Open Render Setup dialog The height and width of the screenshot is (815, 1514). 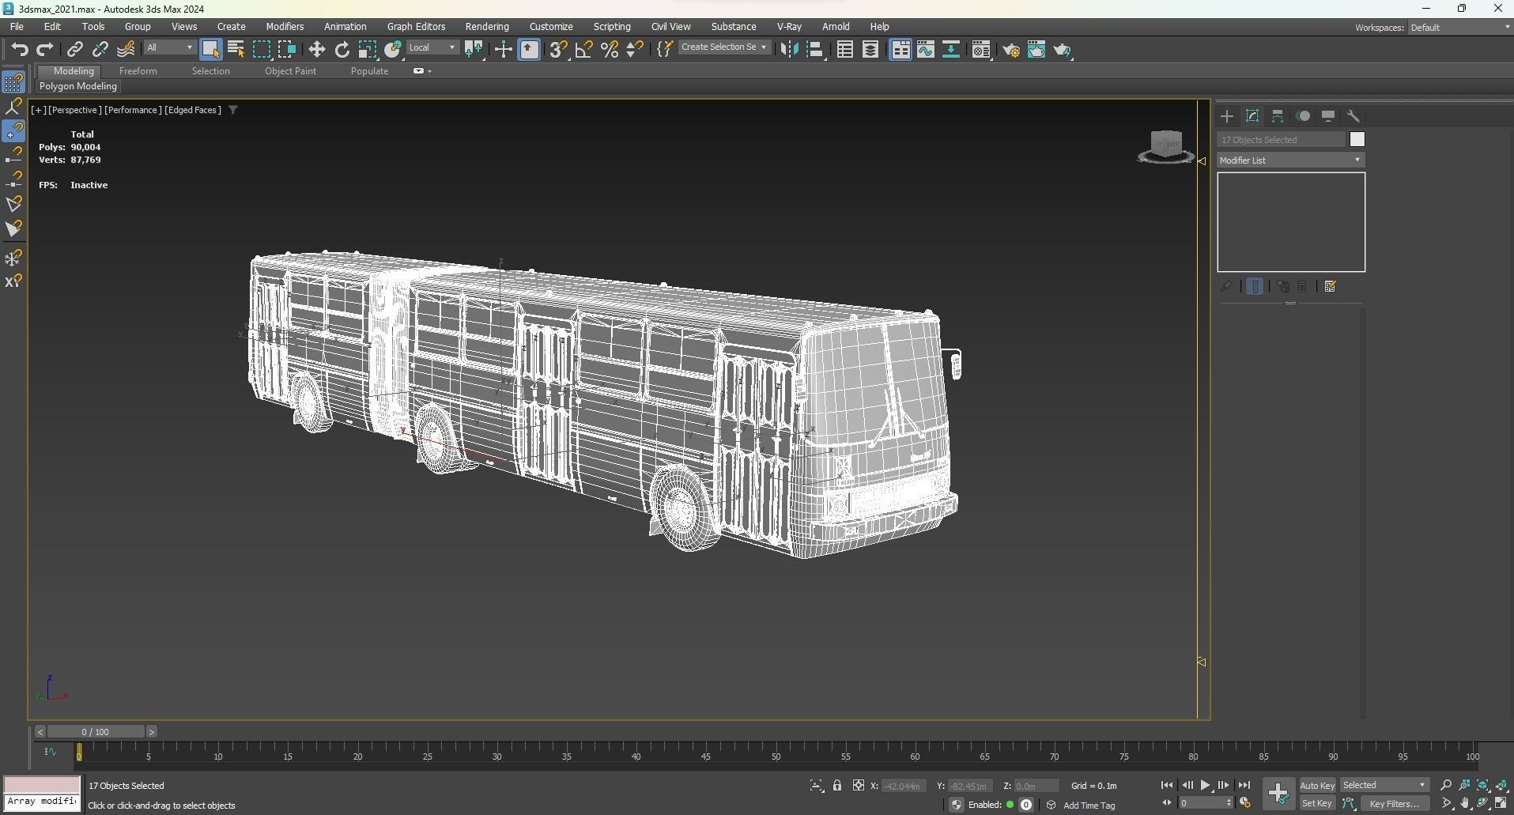point(1010,49)
